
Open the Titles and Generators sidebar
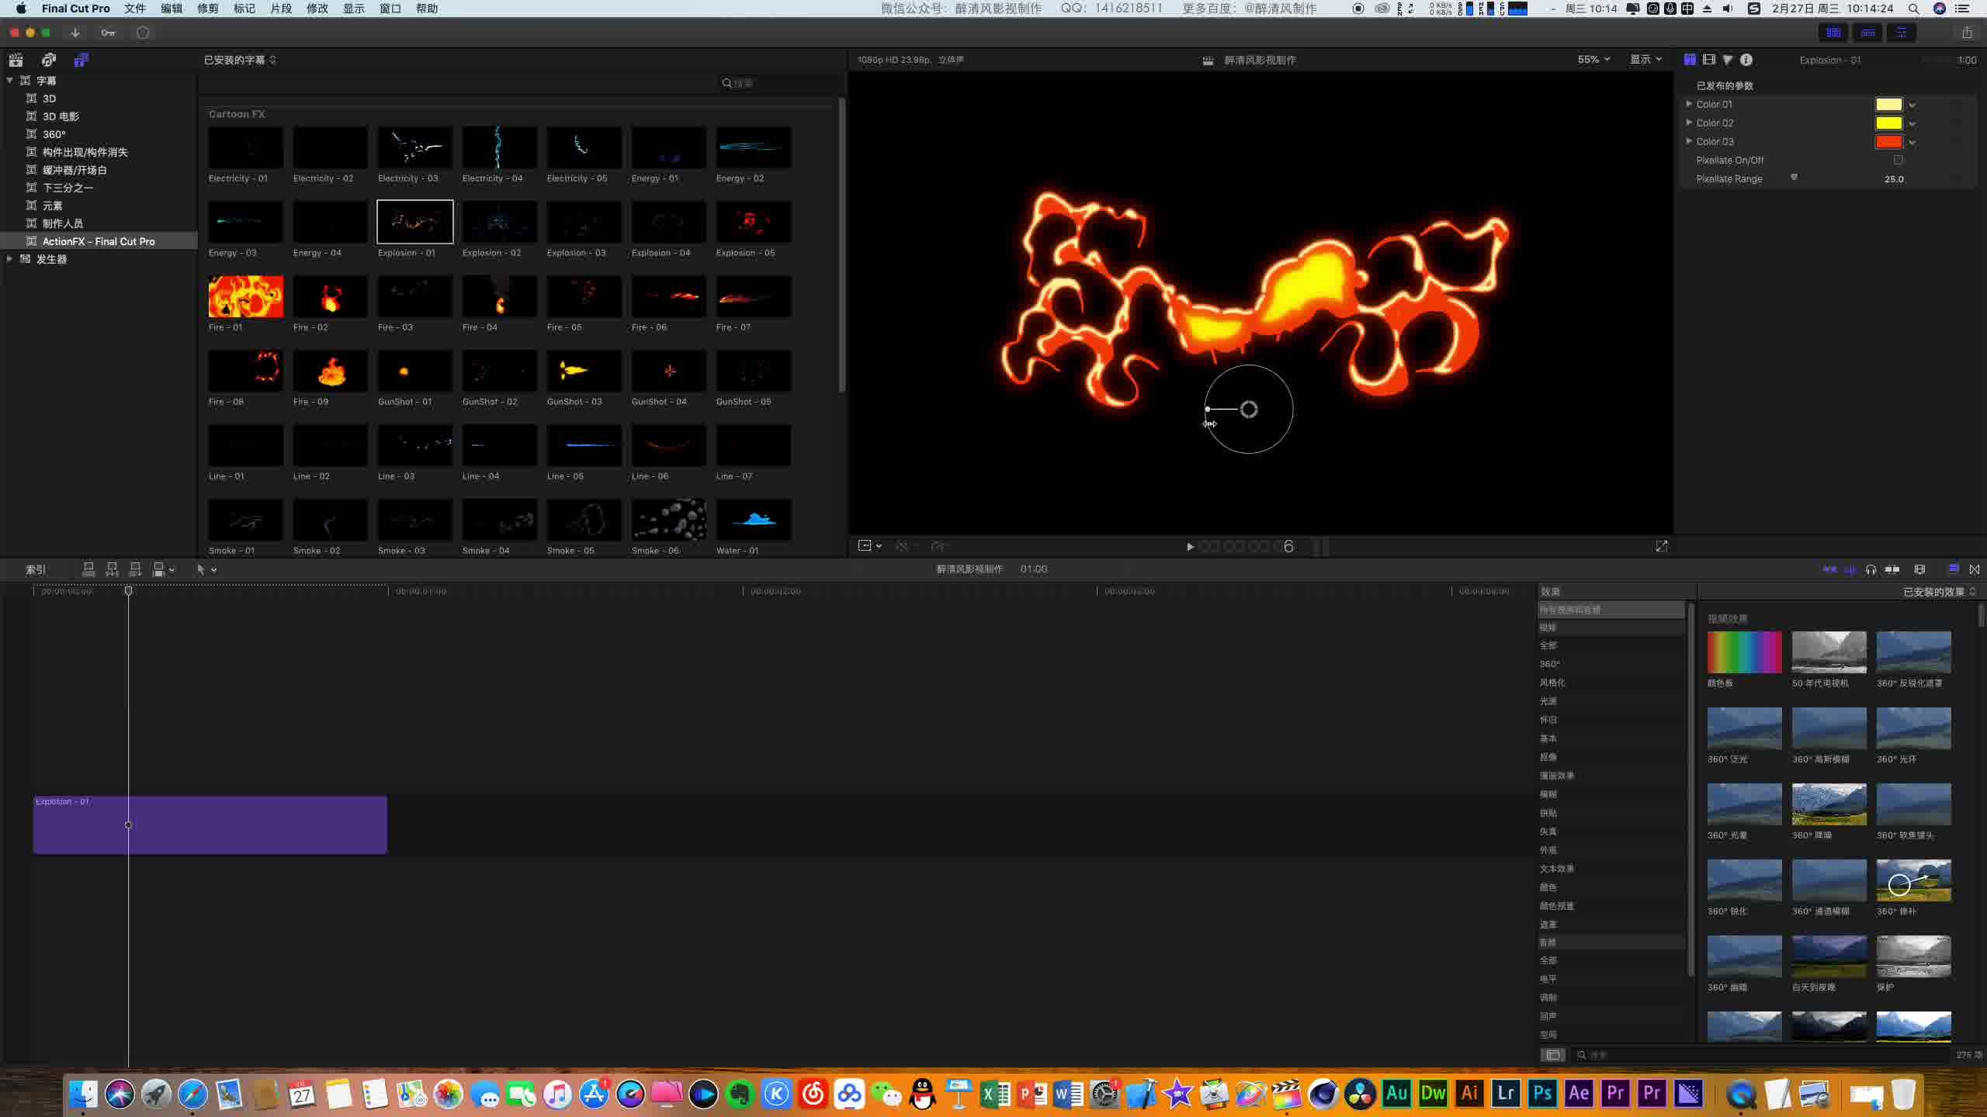pyautogui.click(x=81, y=60)
